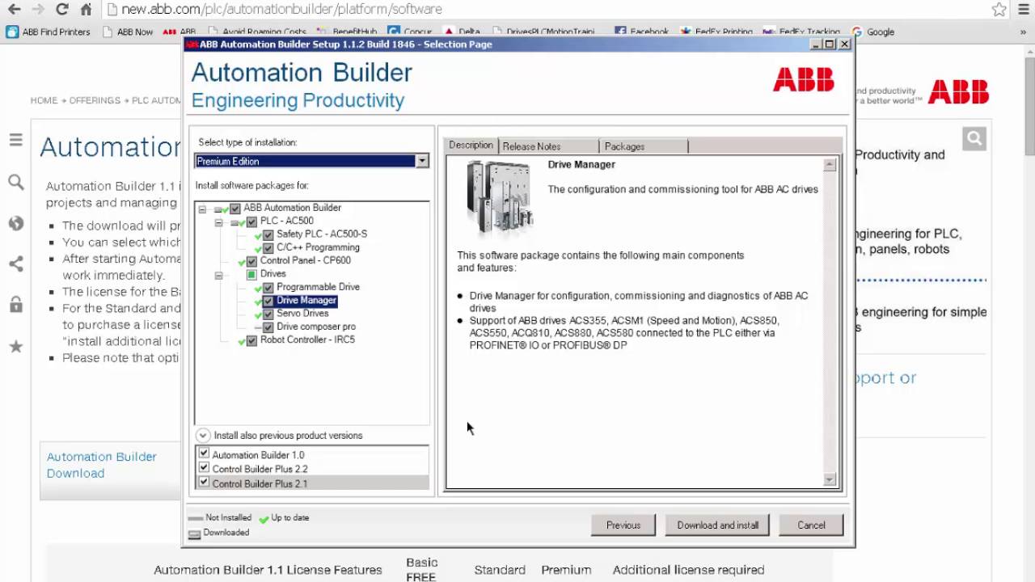Collapse the Drives tree node
The height and width of the screenshot is (582, 1035).
tap(218, 274)
